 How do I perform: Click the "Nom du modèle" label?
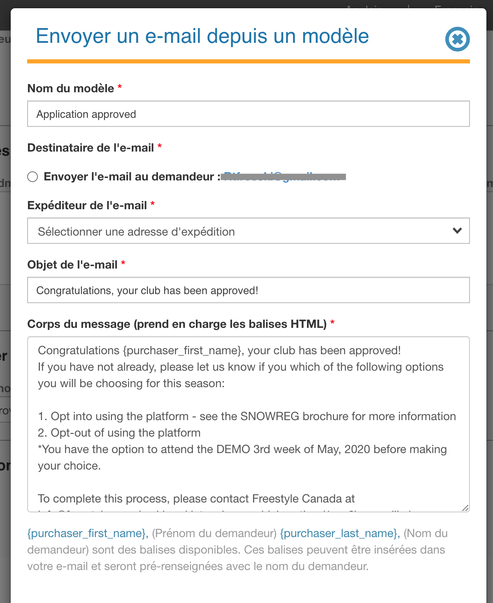click(71, 88)
